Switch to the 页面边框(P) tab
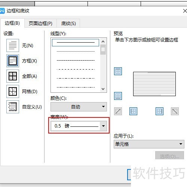This screenshot has width=187, height=187. 40,23
